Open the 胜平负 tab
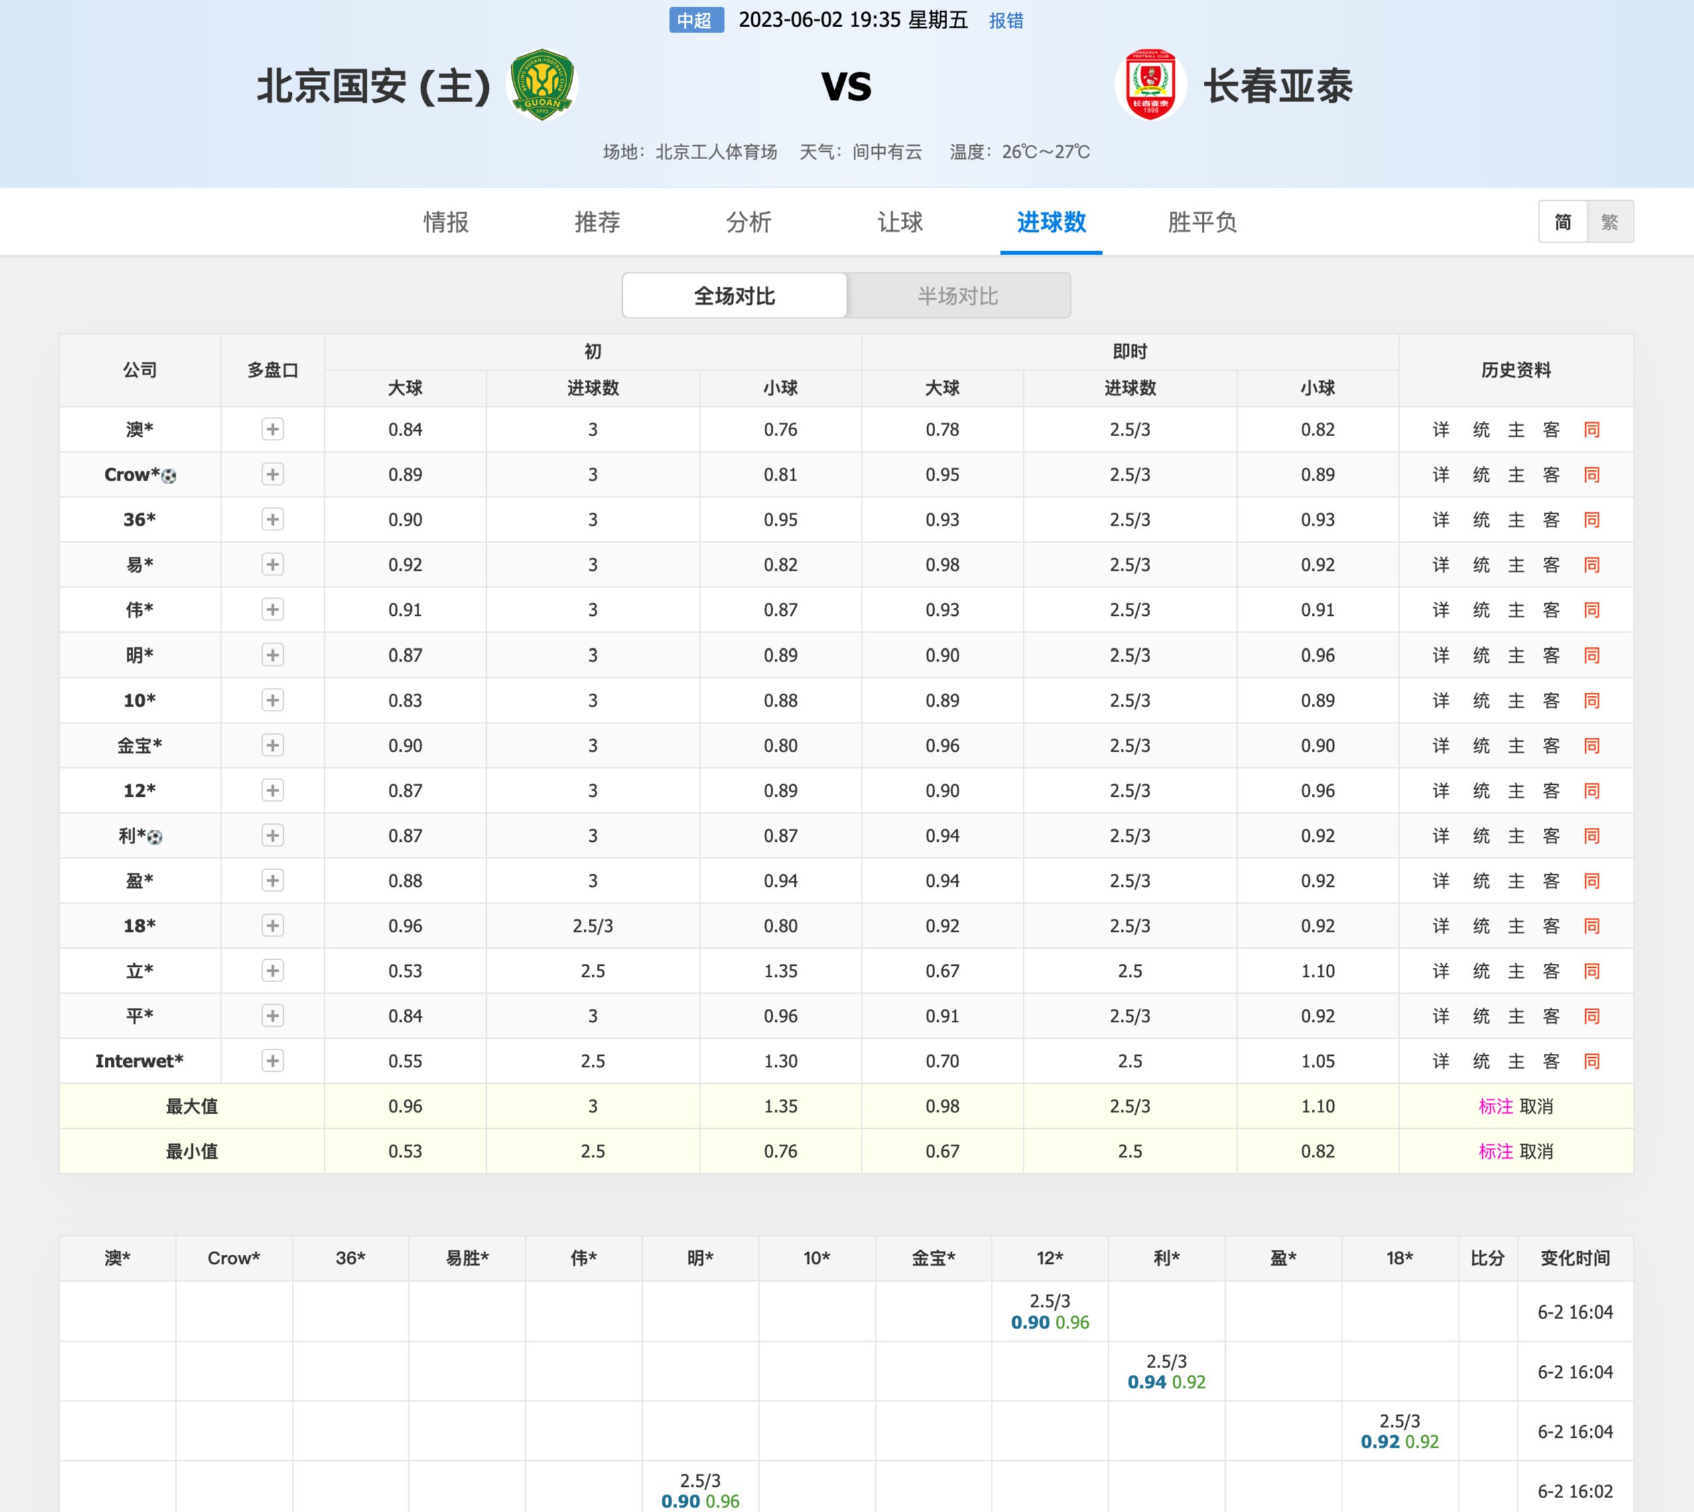Viewport: 1694px width, 1512px height. tap(1203, 222)
